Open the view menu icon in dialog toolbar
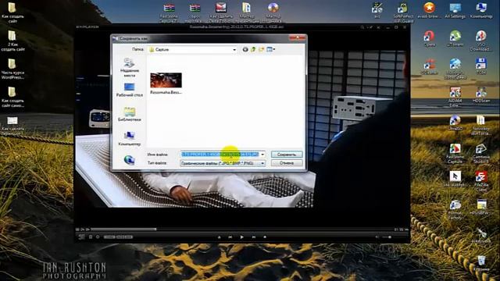Image resolution: width=500 pixels, height=281 pixels. coord(271,49)
